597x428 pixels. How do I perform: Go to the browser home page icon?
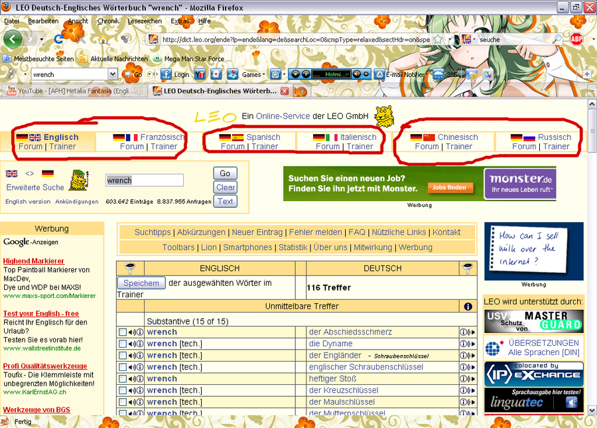click(103, 39)
